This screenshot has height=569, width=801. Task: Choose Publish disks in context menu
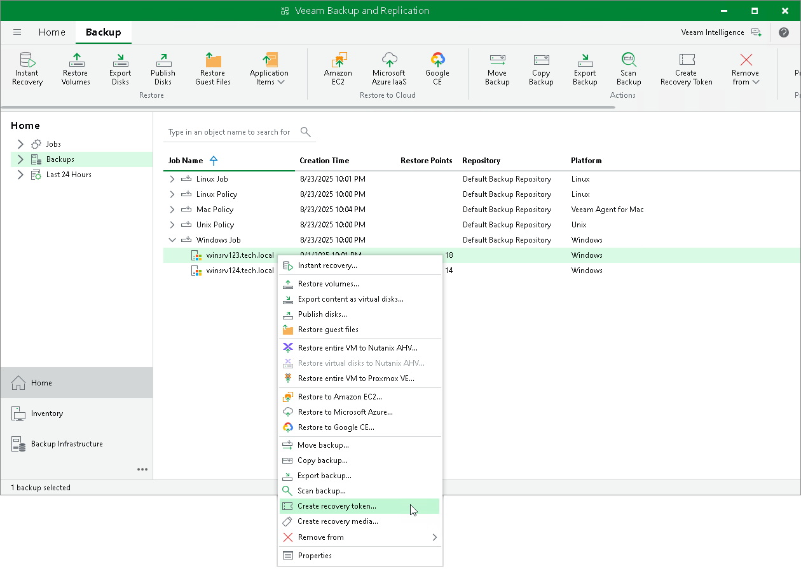(360, 314)
